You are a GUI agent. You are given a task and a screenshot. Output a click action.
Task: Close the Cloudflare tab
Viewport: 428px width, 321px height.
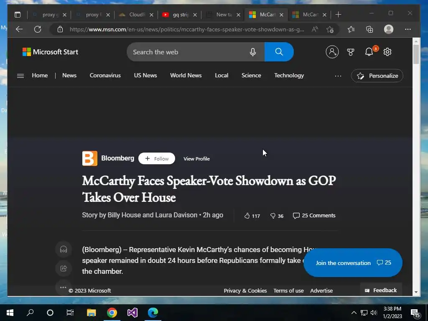(x=151, y=15)
